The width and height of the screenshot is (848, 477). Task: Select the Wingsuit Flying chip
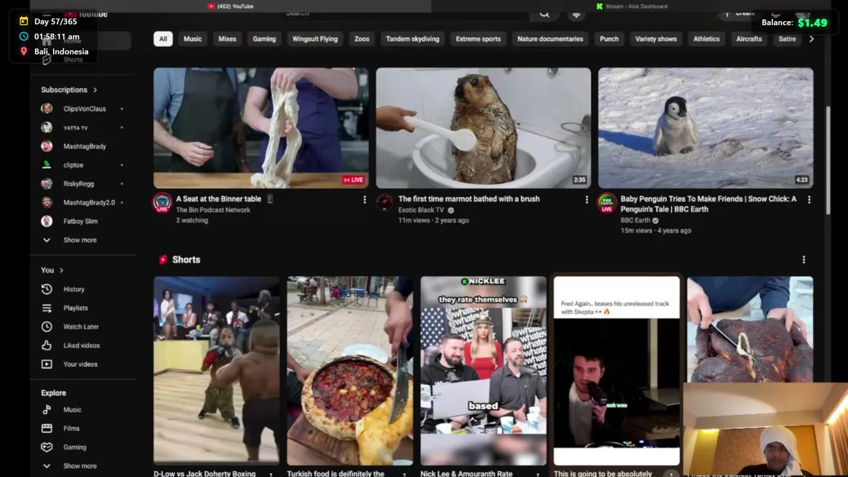point(315,39)
